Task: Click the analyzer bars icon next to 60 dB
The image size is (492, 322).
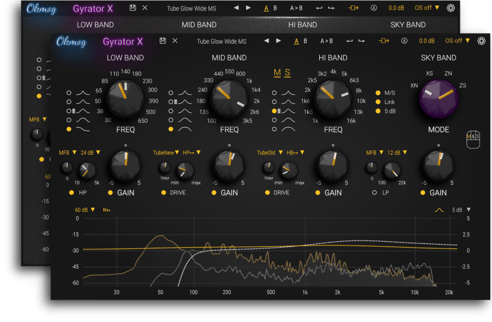Action: point(107,209)
